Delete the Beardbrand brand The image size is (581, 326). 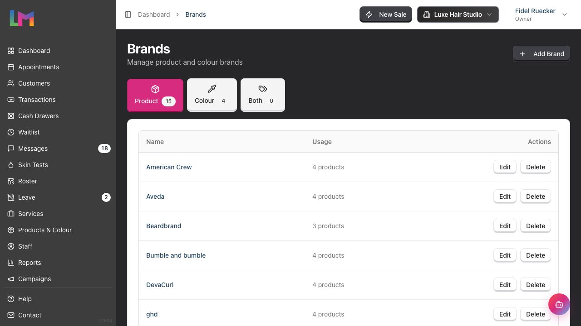pyautogui.click(x=536, y=226)
